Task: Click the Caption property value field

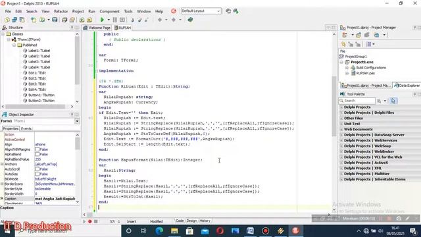Action: [x=55, y=199]
